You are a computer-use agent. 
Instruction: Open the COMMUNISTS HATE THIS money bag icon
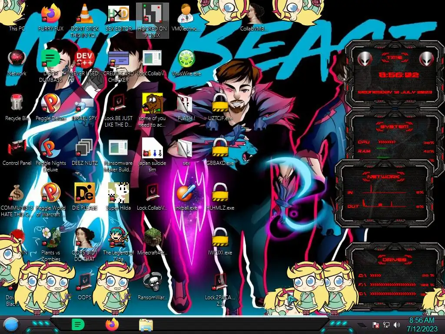point(17,200)
